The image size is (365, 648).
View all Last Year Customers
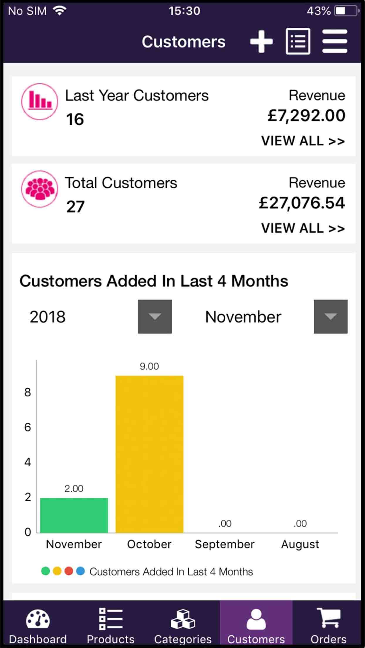tap(303, 141)
